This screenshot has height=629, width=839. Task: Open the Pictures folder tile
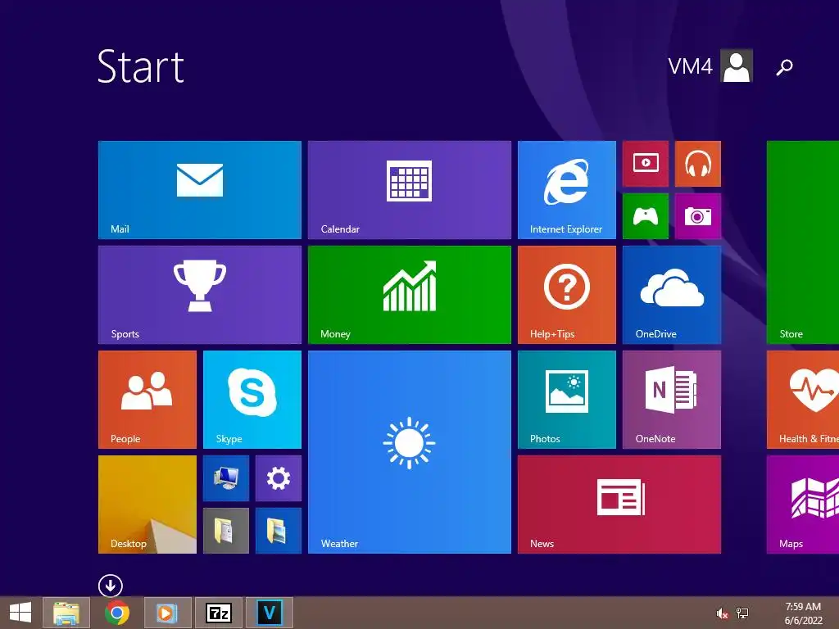279,531
